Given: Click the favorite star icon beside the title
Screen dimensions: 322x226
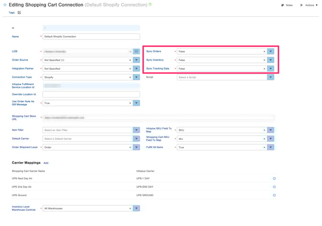Looking at the screenshot, I should point(5,5).
